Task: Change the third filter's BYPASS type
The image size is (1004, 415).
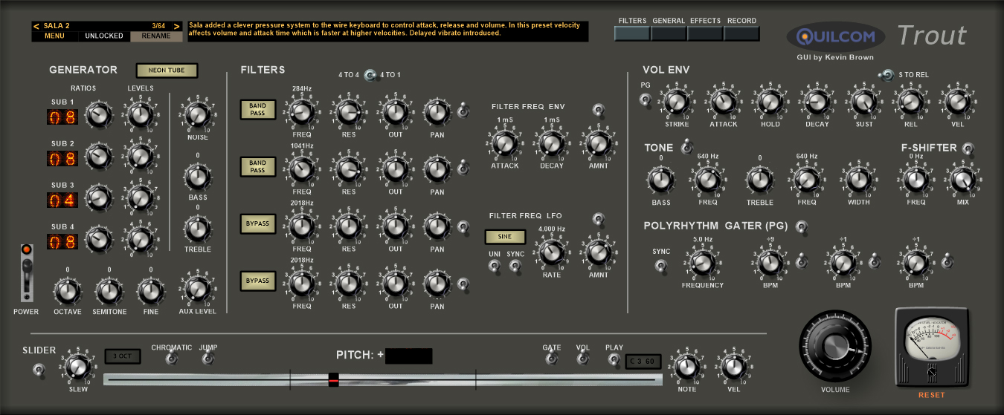Action: pyautogui.click(x=257, y=223)
